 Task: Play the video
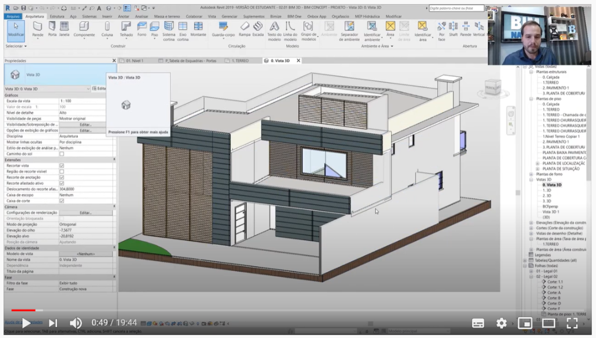pos(26,323)
